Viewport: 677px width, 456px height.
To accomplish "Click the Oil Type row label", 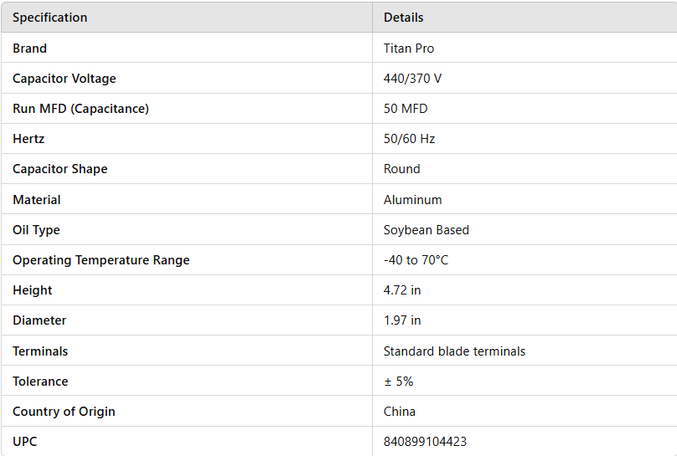I will [36, 230].
